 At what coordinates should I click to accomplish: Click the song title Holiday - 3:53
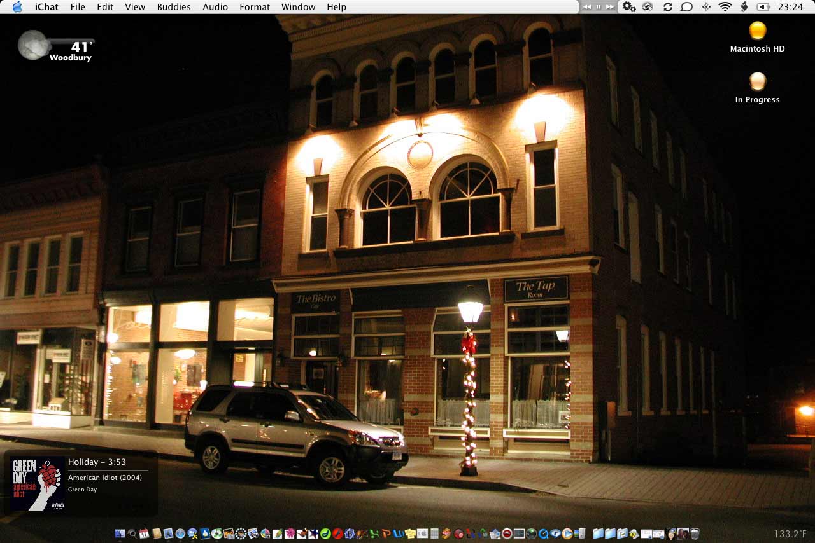97,462
